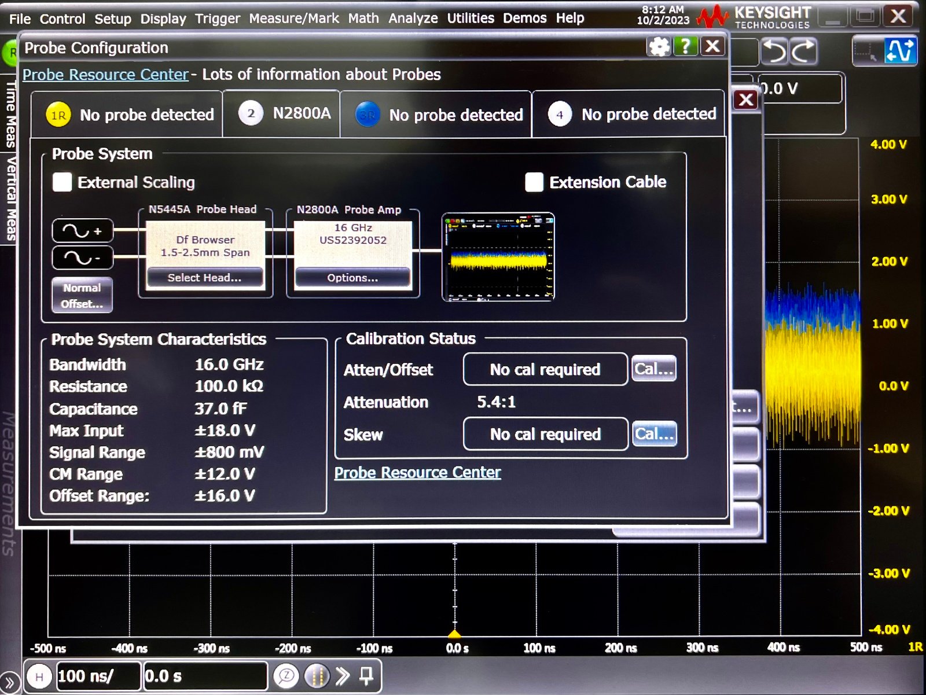Open the lower Probe Resource Center link
This screenshot has width=926, height=695.
(418, 473)
